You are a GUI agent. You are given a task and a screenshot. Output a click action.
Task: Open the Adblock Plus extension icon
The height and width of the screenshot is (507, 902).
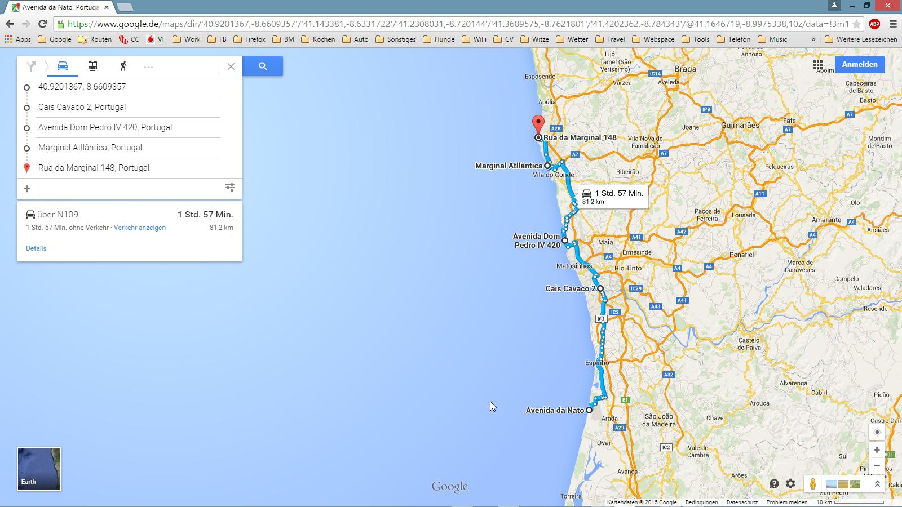(x=874, y=24)
